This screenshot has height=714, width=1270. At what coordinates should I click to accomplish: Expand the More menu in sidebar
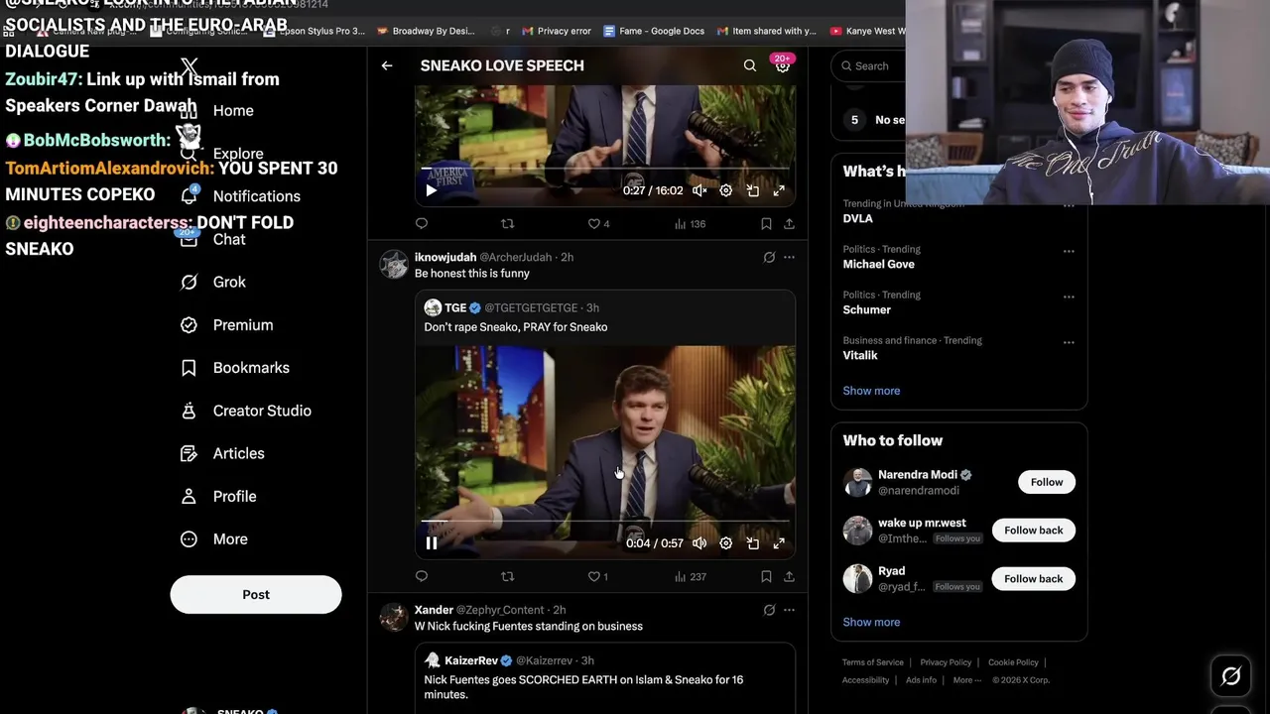[214, 539]
